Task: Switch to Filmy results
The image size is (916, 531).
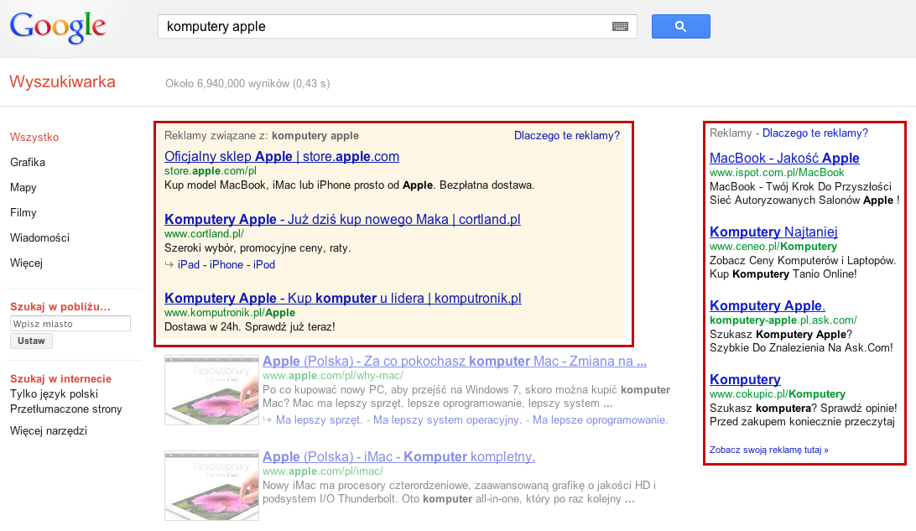Action: click(x=23, y=212)
